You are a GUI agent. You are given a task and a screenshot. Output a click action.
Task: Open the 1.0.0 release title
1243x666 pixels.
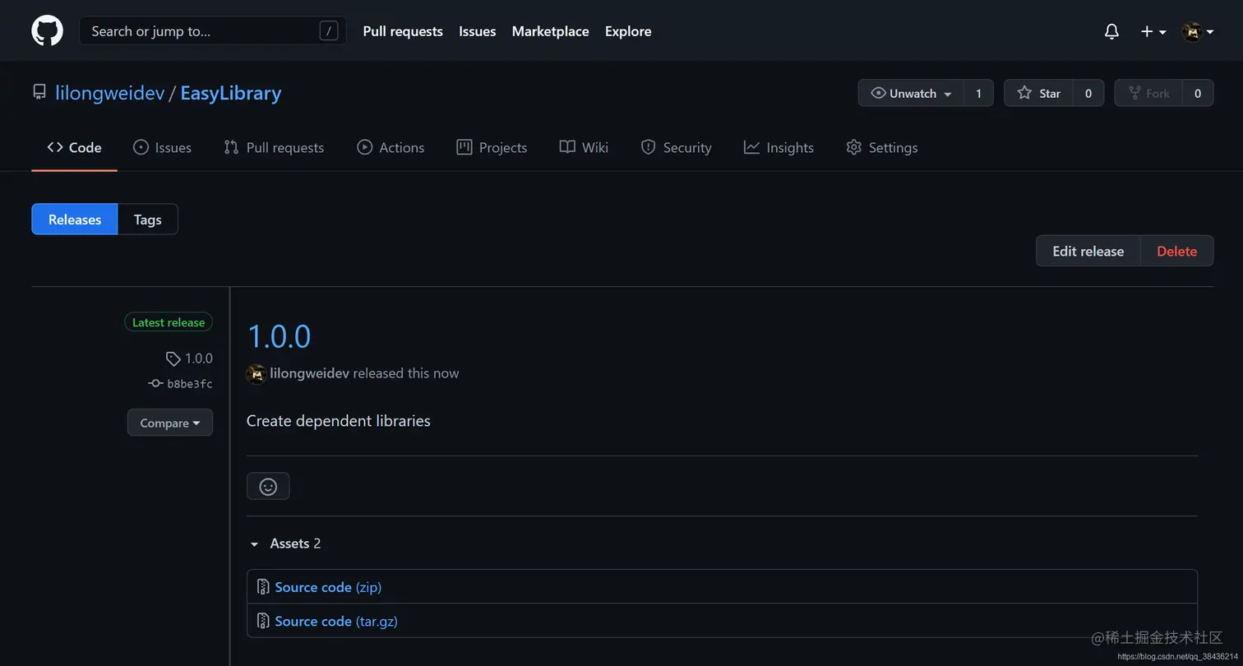[x=279, y=337]
